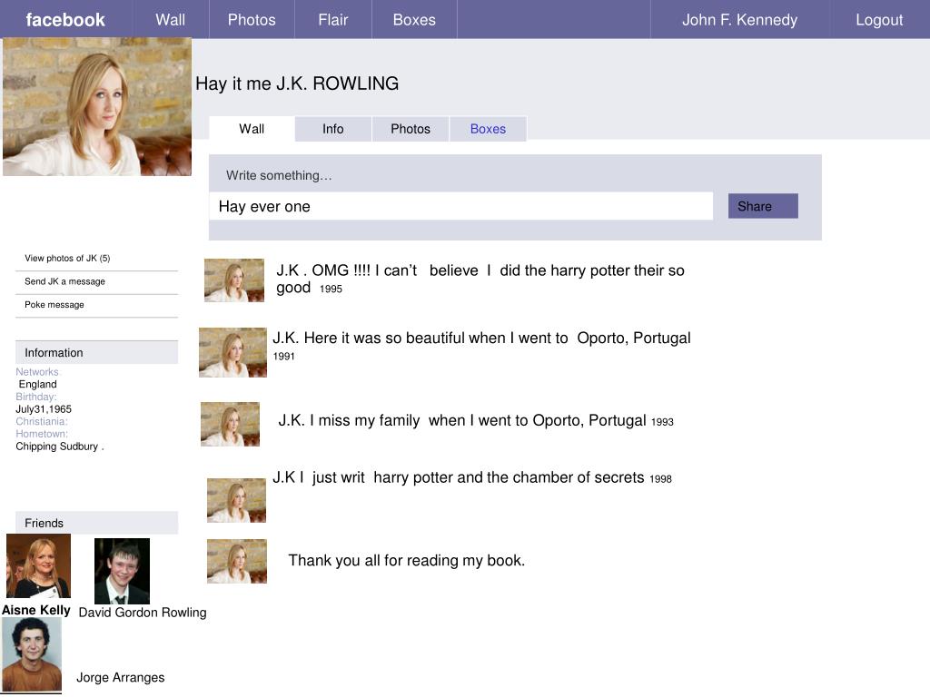Click the 'Hay it me J.K. ROWLING' title
This screenshot has width=930, height=697.
(297, 83)
